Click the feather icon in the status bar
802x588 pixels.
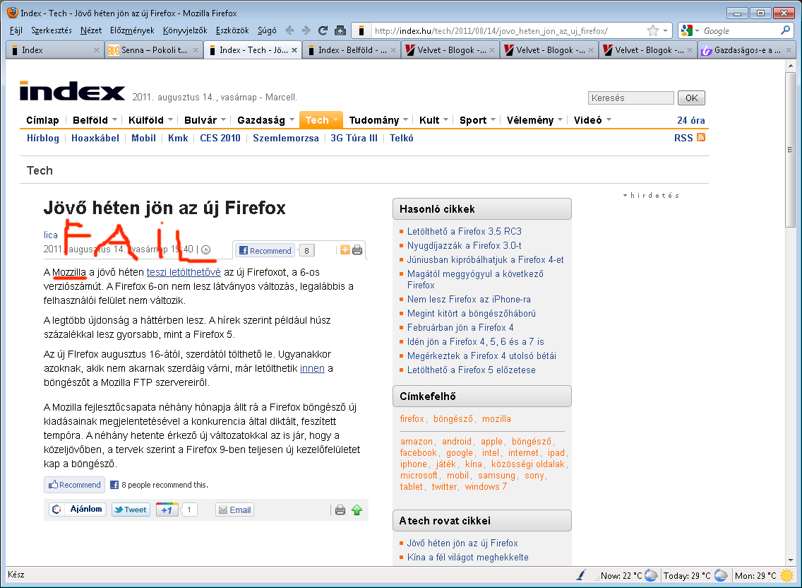(581, 575)
